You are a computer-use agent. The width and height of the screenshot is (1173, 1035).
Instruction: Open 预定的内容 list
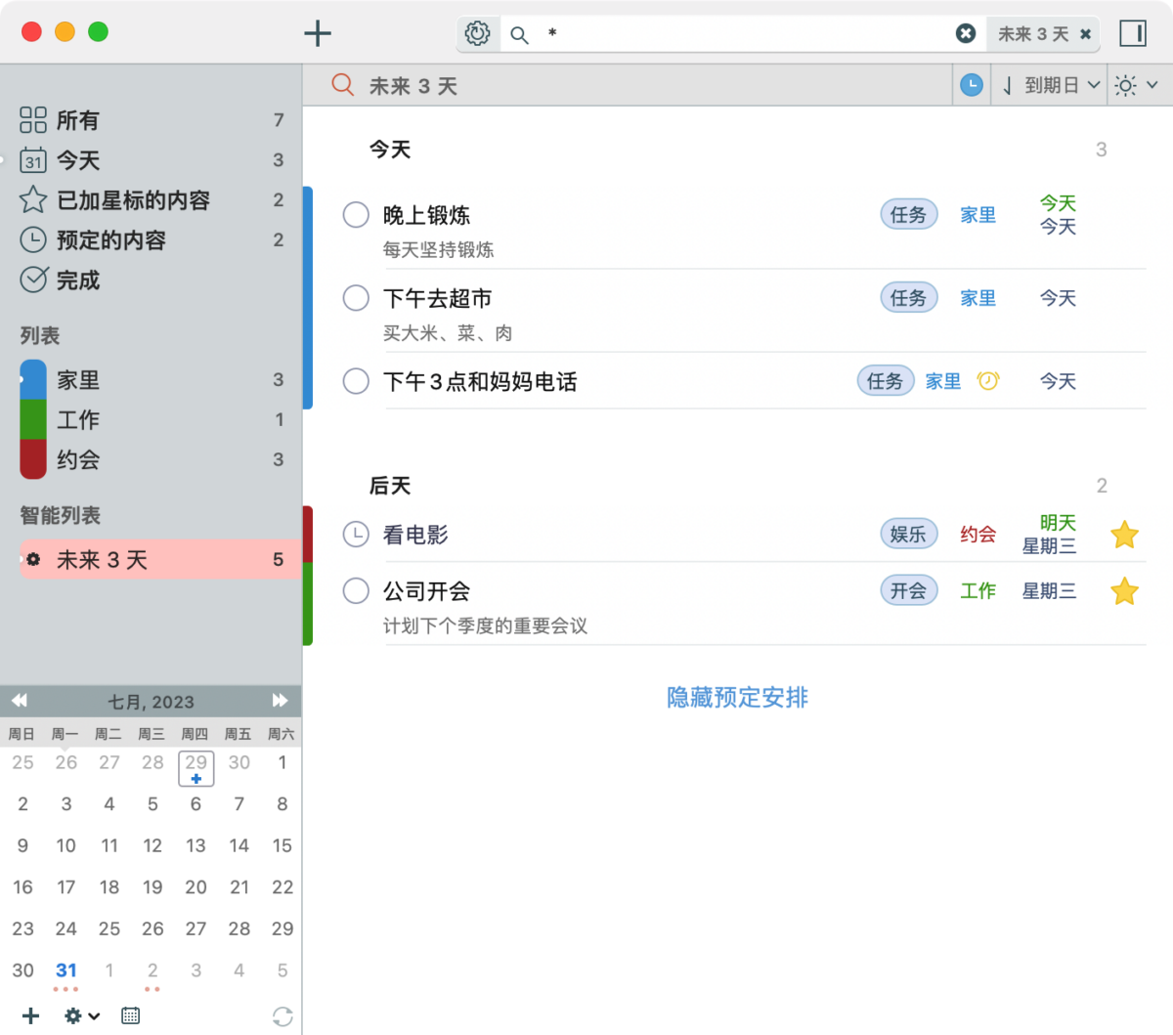point(152,240)
